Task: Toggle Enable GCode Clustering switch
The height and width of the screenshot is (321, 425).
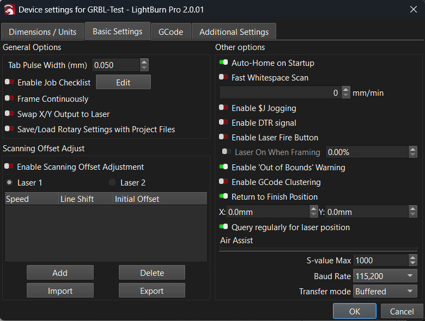Action: [223, 181]
